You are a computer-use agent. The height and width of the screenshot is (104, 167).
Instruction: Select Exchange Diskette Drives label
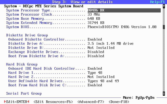point(33,52)
